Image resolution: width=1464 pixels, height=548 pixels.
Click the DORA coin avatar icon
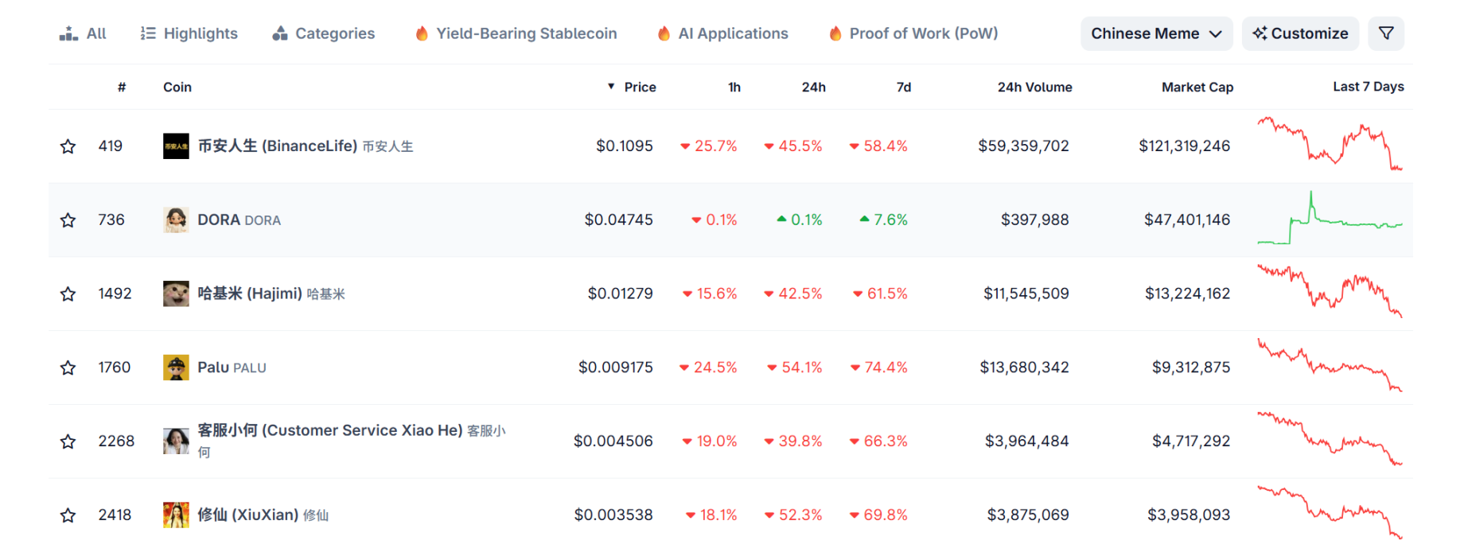[x=176, y=220]
